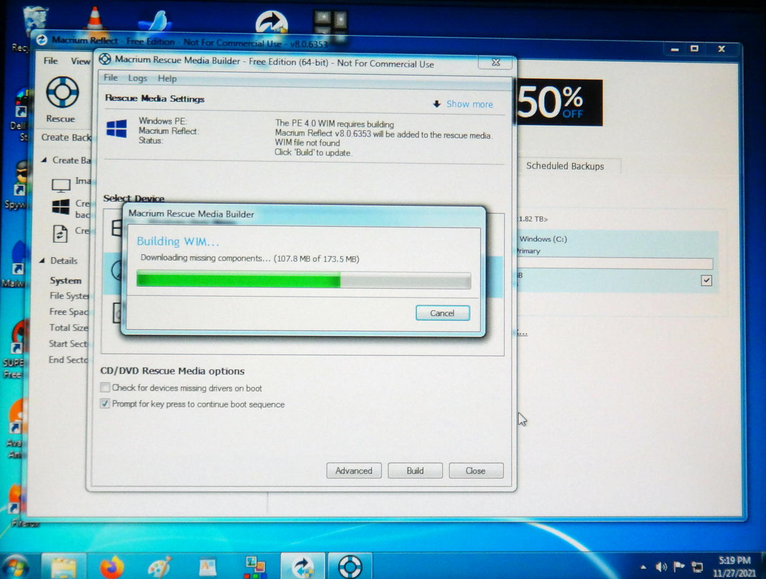Open the Logs menu

(x=137, y=78)
